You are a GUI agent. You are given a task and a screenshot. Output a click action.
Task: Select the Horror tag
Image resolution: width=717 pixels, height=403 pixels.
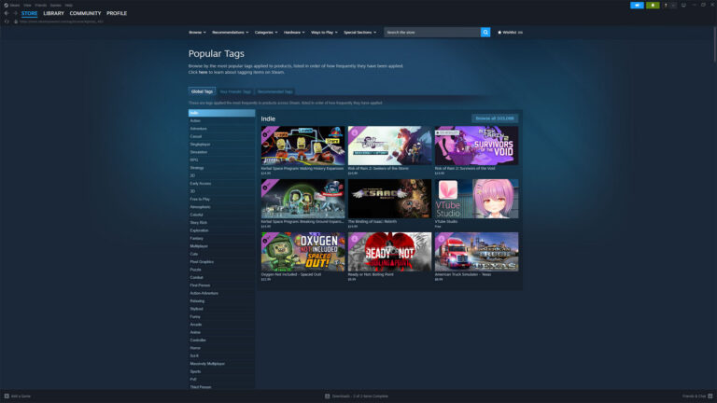(221, 348)
